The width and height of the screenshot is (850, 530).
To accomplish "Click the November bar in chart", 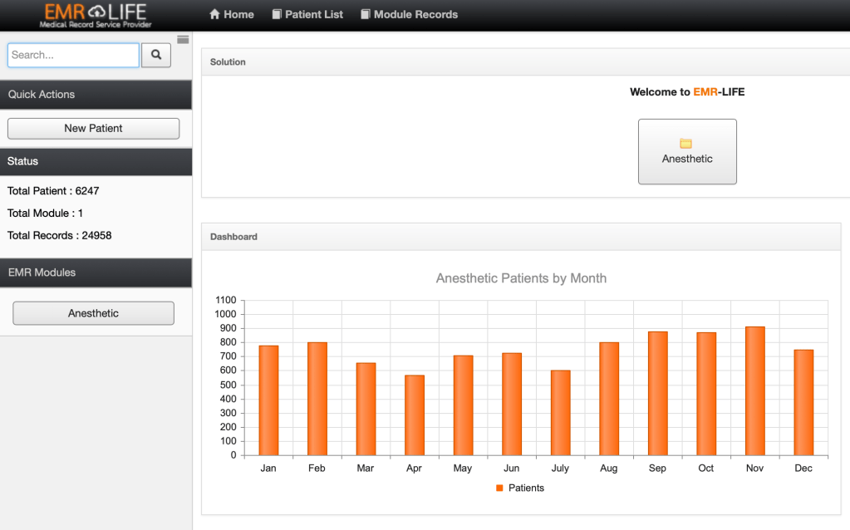I will coord(754,391).
